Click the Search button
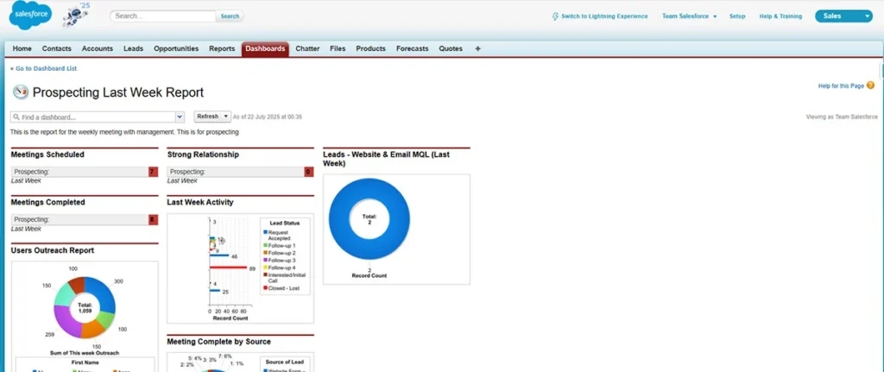The image size is (884, 372). click(x=230, y=16)
